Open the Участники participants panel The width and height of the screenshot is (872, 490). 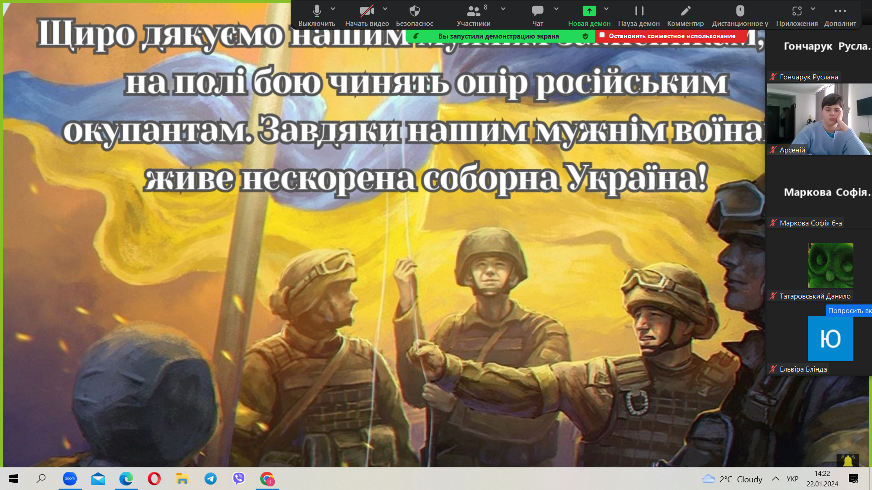point(474,15)
